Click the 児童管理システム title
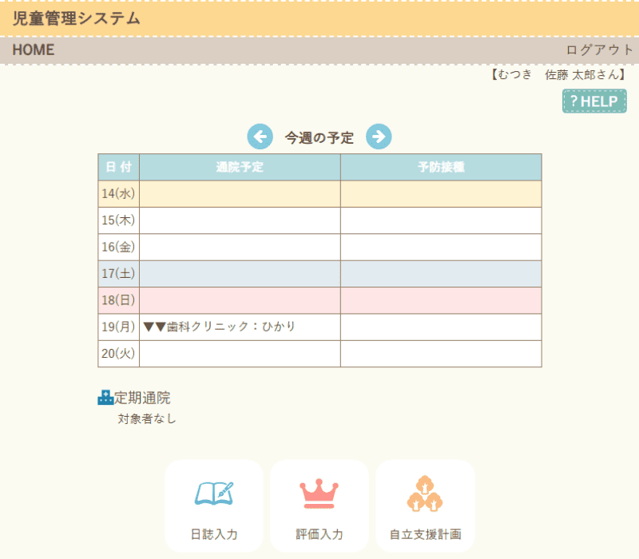 [76, 18]
